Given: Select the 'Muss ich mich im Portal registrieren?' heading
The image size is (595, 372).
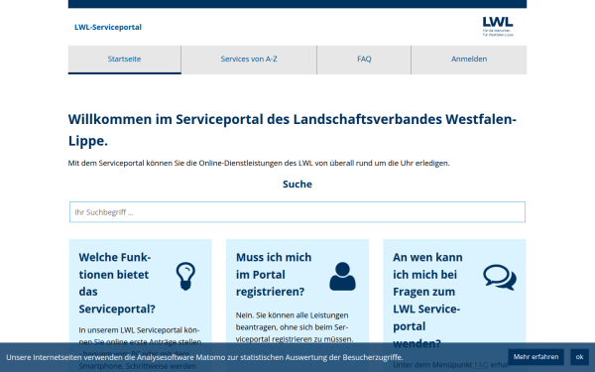Looking at the screenshot, I should (274, 275).
